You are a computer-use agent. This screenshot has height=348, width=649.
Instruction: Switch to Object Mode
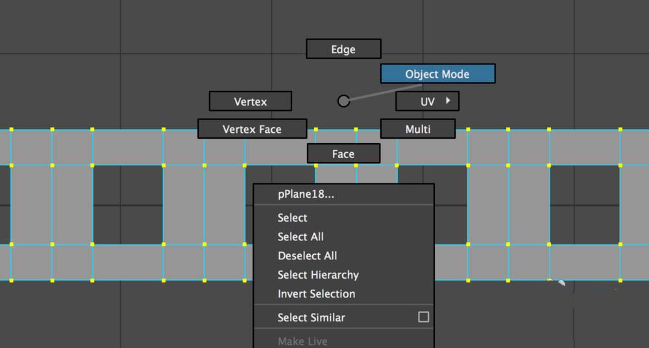click(437, 74)
